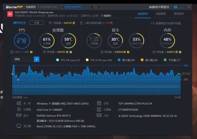The width and height of the screenshot is (197, 139).
Task: Click the CPU chip icon next to 处理器
Action: pyautogui.click(x=19, y=109)
